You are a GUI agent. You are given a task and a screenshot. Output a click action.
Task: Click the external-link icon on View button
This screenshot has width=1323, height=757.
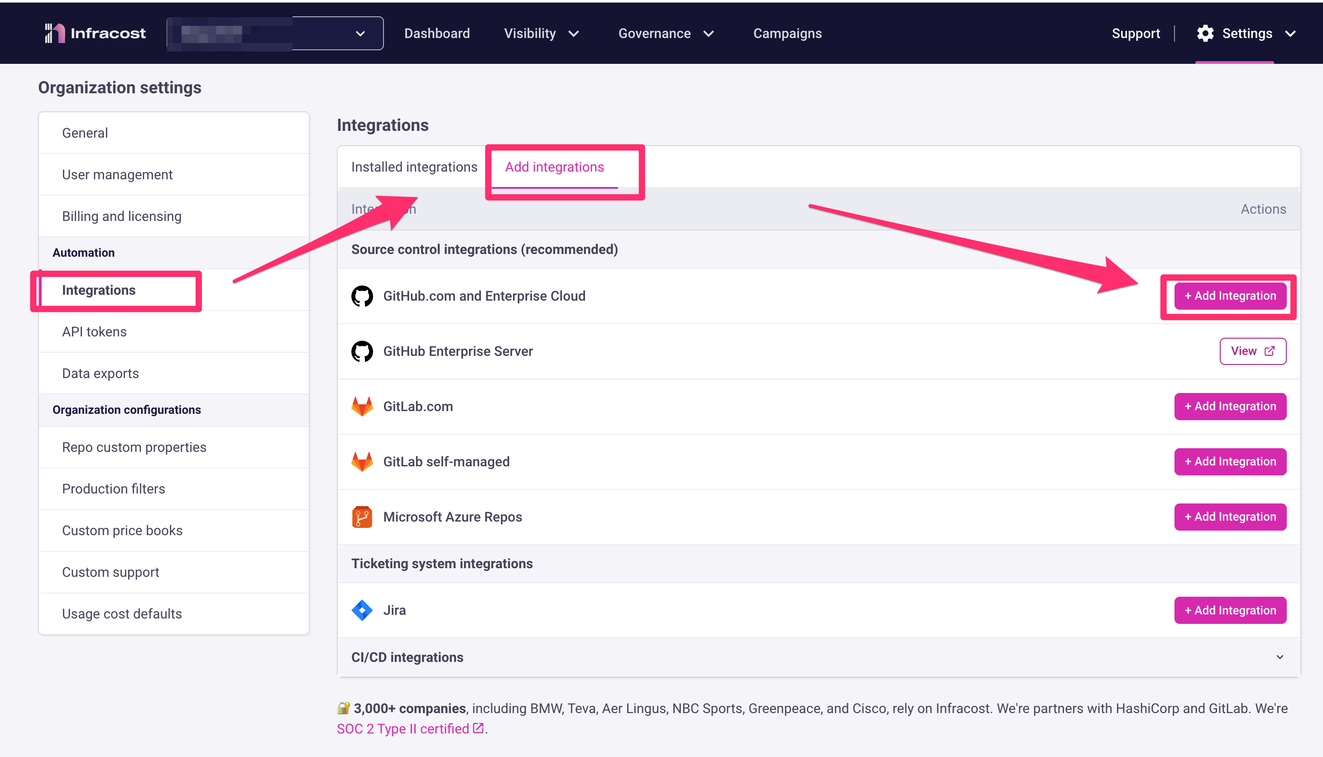click(1270, 351)
